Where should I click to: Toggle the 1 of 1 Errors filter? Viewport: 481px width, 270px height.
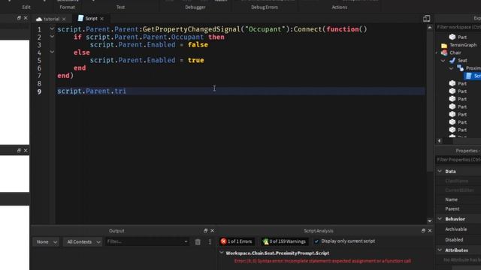click(237, 241)
